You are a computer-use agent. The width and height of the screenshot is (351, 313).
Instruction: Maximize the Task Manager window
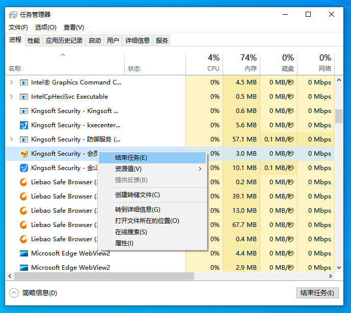tap(308, 15)
